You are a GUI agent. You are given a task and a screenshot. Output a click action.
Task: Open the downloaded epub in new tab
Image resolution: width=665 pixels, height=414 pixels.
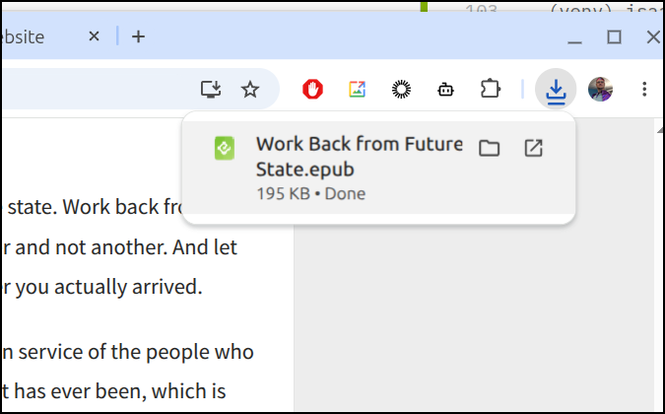533,148
